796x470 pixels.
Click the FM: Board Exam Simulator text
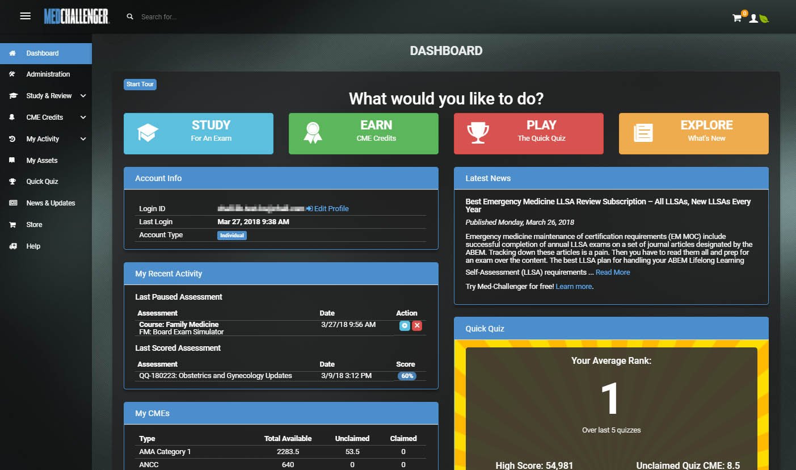[x=182, y=332]
